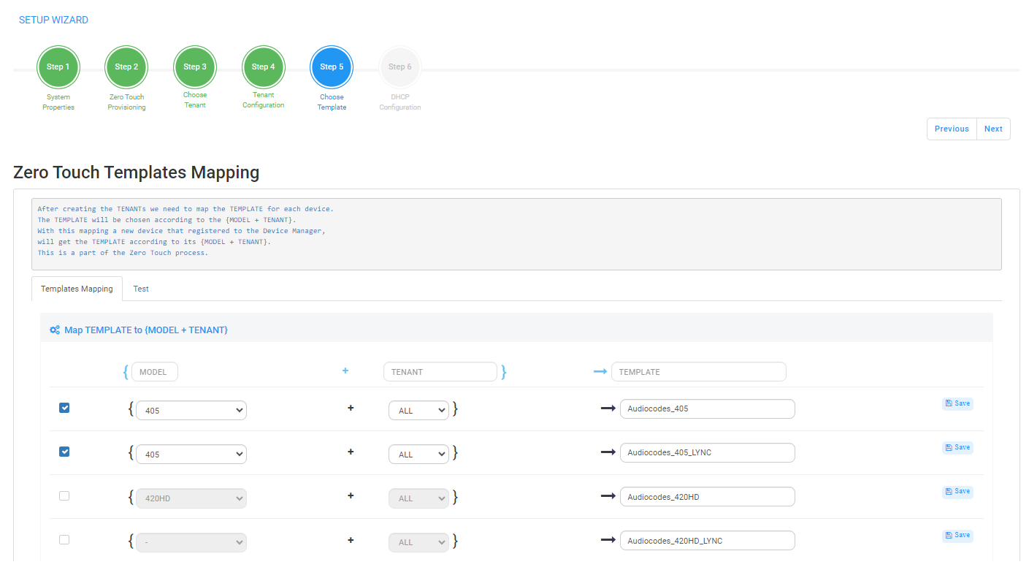Save the Audiocodes_405_LYNC mapping row
Image resolution: width=1029 pixels, height=570 pixels.
click(957, 447)
